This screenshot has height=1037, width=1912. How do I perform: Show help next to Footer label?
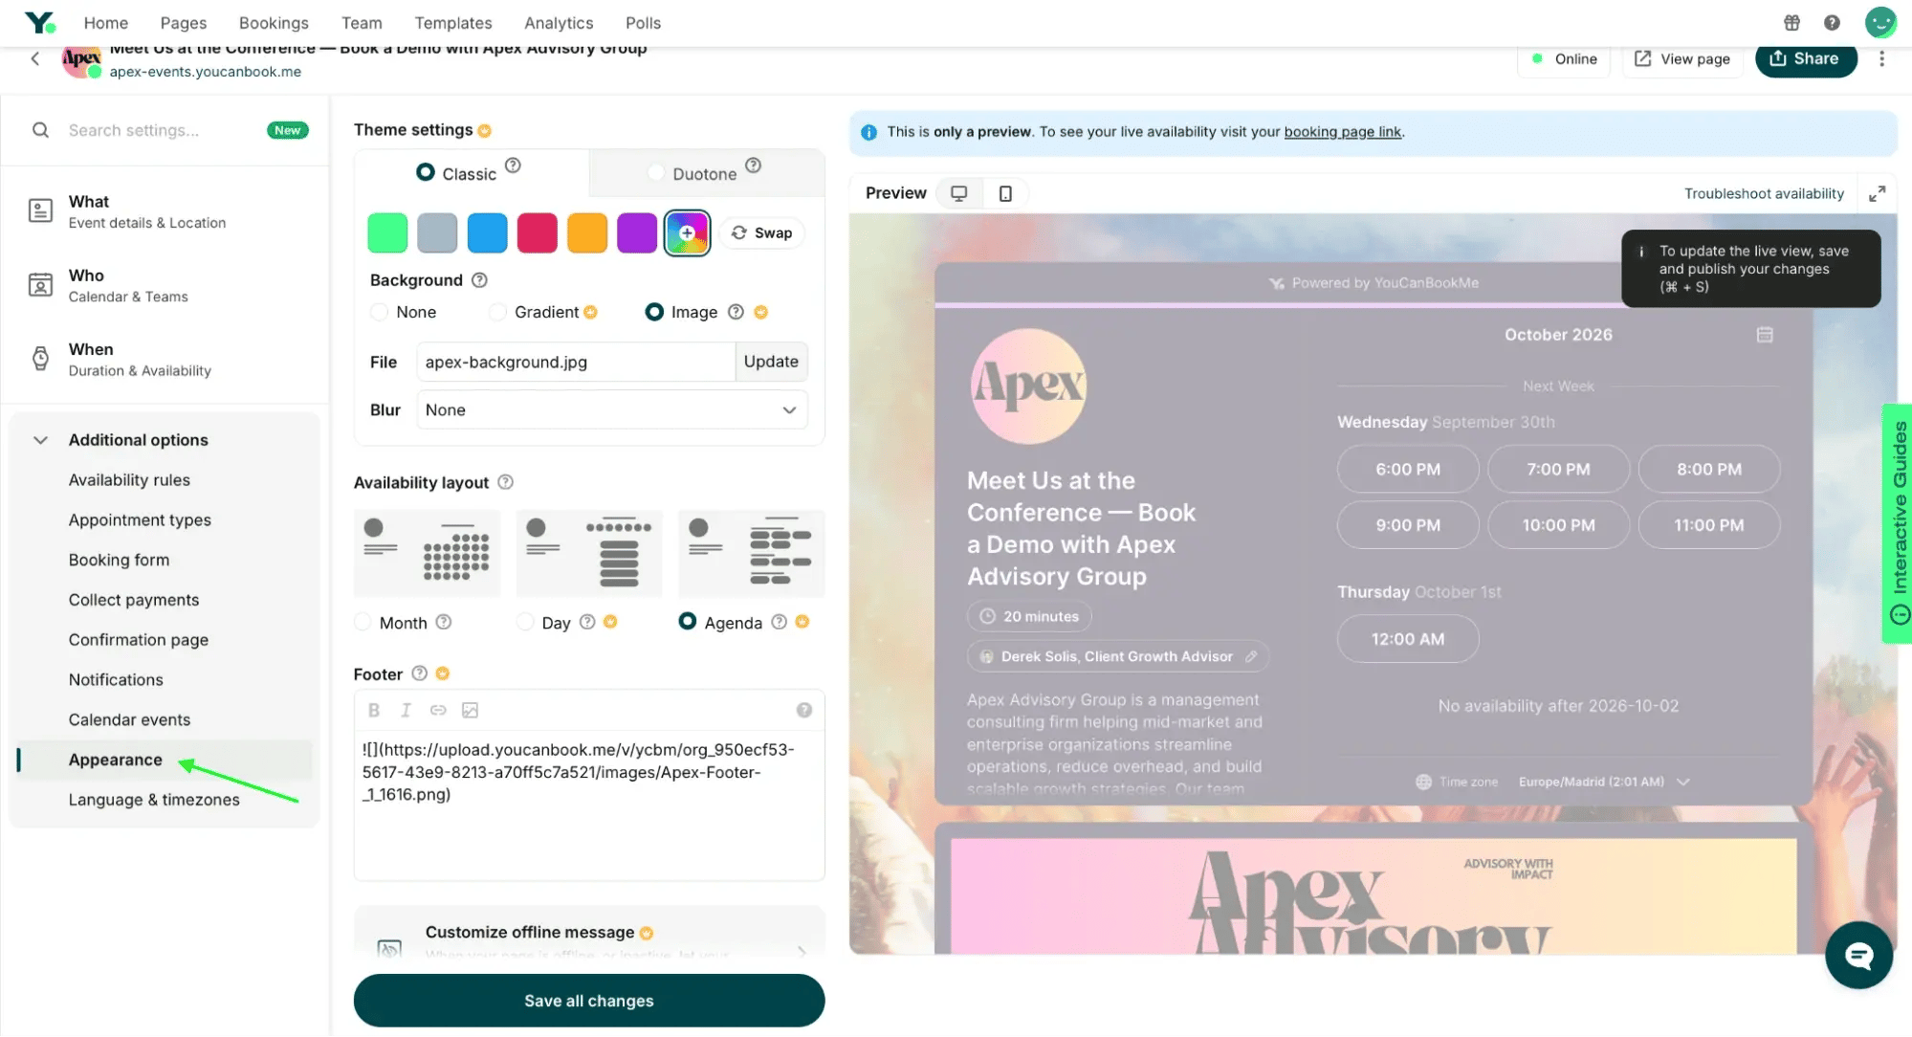click(419, 673)
